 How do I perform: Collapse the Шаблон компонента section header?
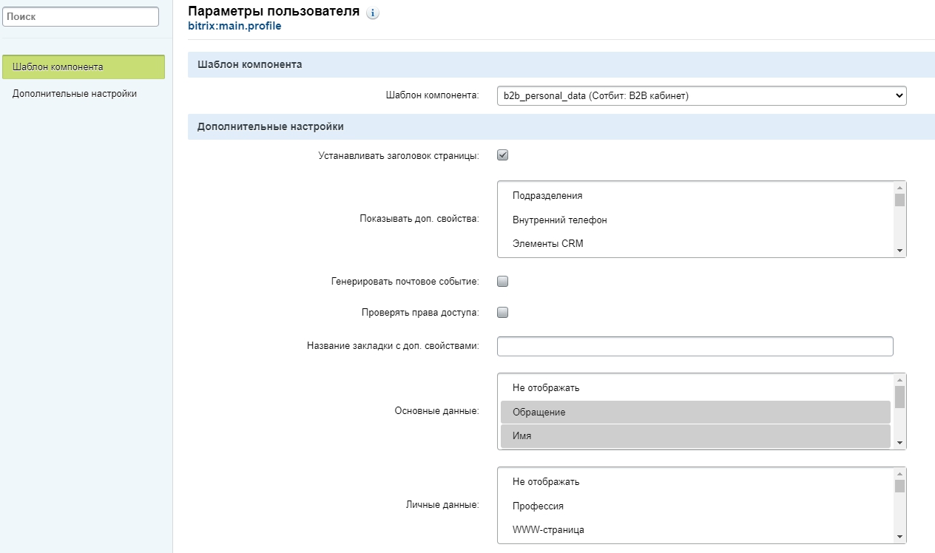(561, 64)
